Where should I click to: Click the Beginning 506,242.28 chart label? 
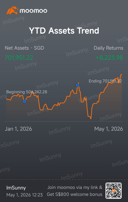click(x=26, y=92)
